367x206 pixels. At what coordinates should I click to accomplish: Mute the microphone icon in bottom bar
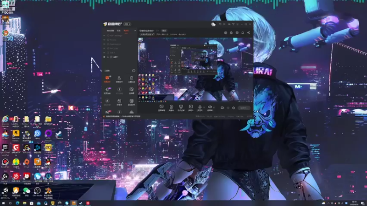point(200,107)
